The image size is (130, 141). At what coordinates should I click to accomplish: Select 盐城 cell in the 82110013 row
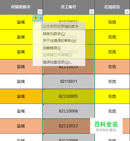click(21, 126)
